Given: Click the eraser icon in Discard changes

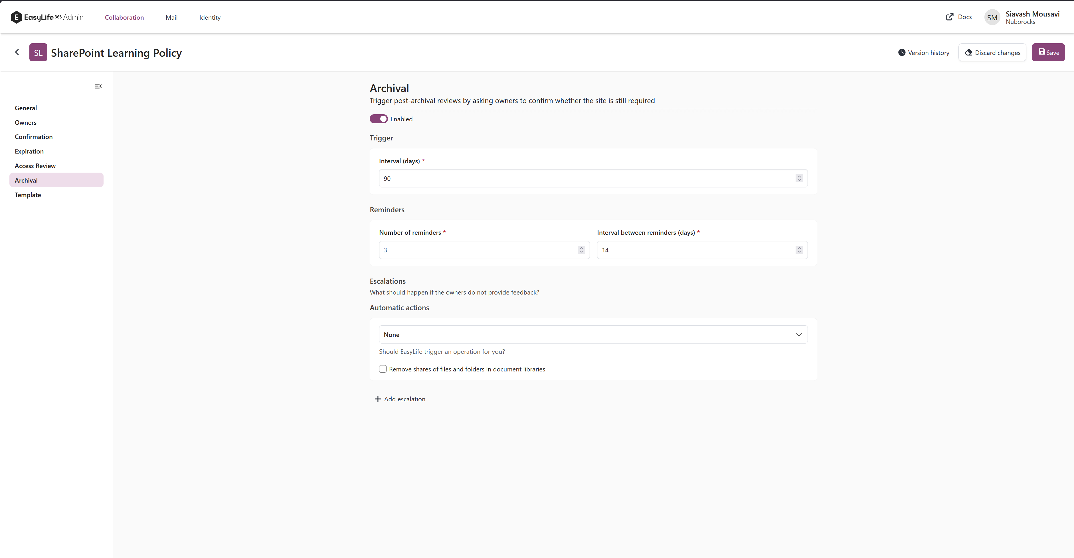Looking at the screenshot, I should (968, 52).
